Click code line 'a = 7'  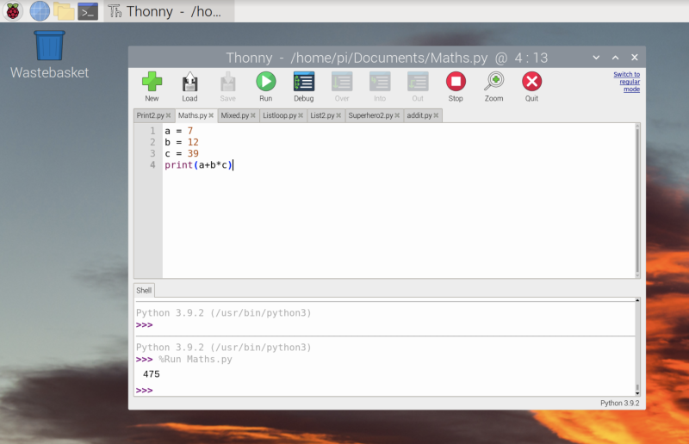(x=179, y=131)
